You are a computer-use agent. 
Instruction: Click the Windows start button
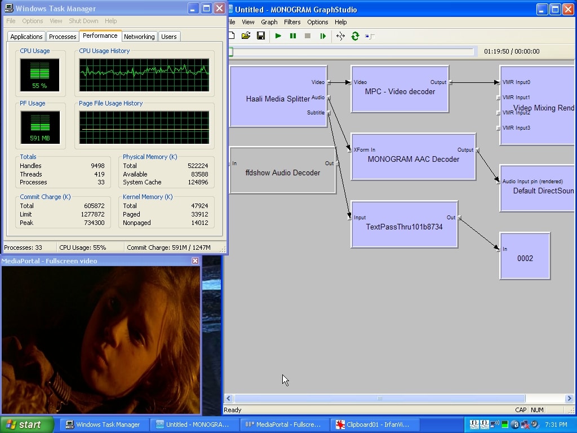pos(27,425)
